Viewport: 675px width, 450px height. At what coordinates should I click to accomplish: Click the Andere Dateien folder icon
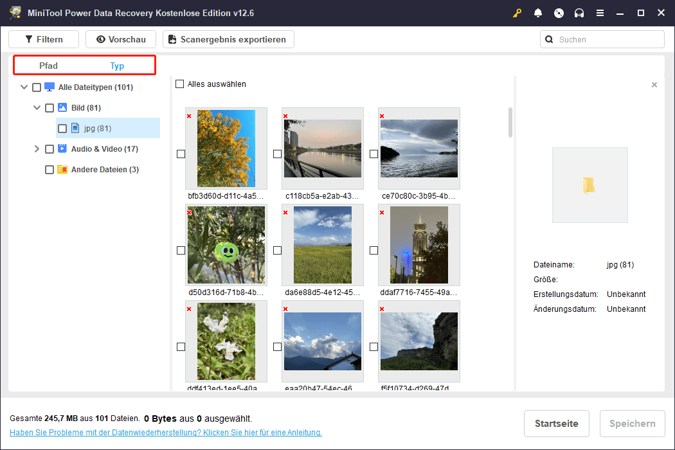pos(62,170)
